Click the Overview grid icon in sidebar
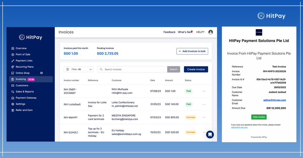 point(13,48)
